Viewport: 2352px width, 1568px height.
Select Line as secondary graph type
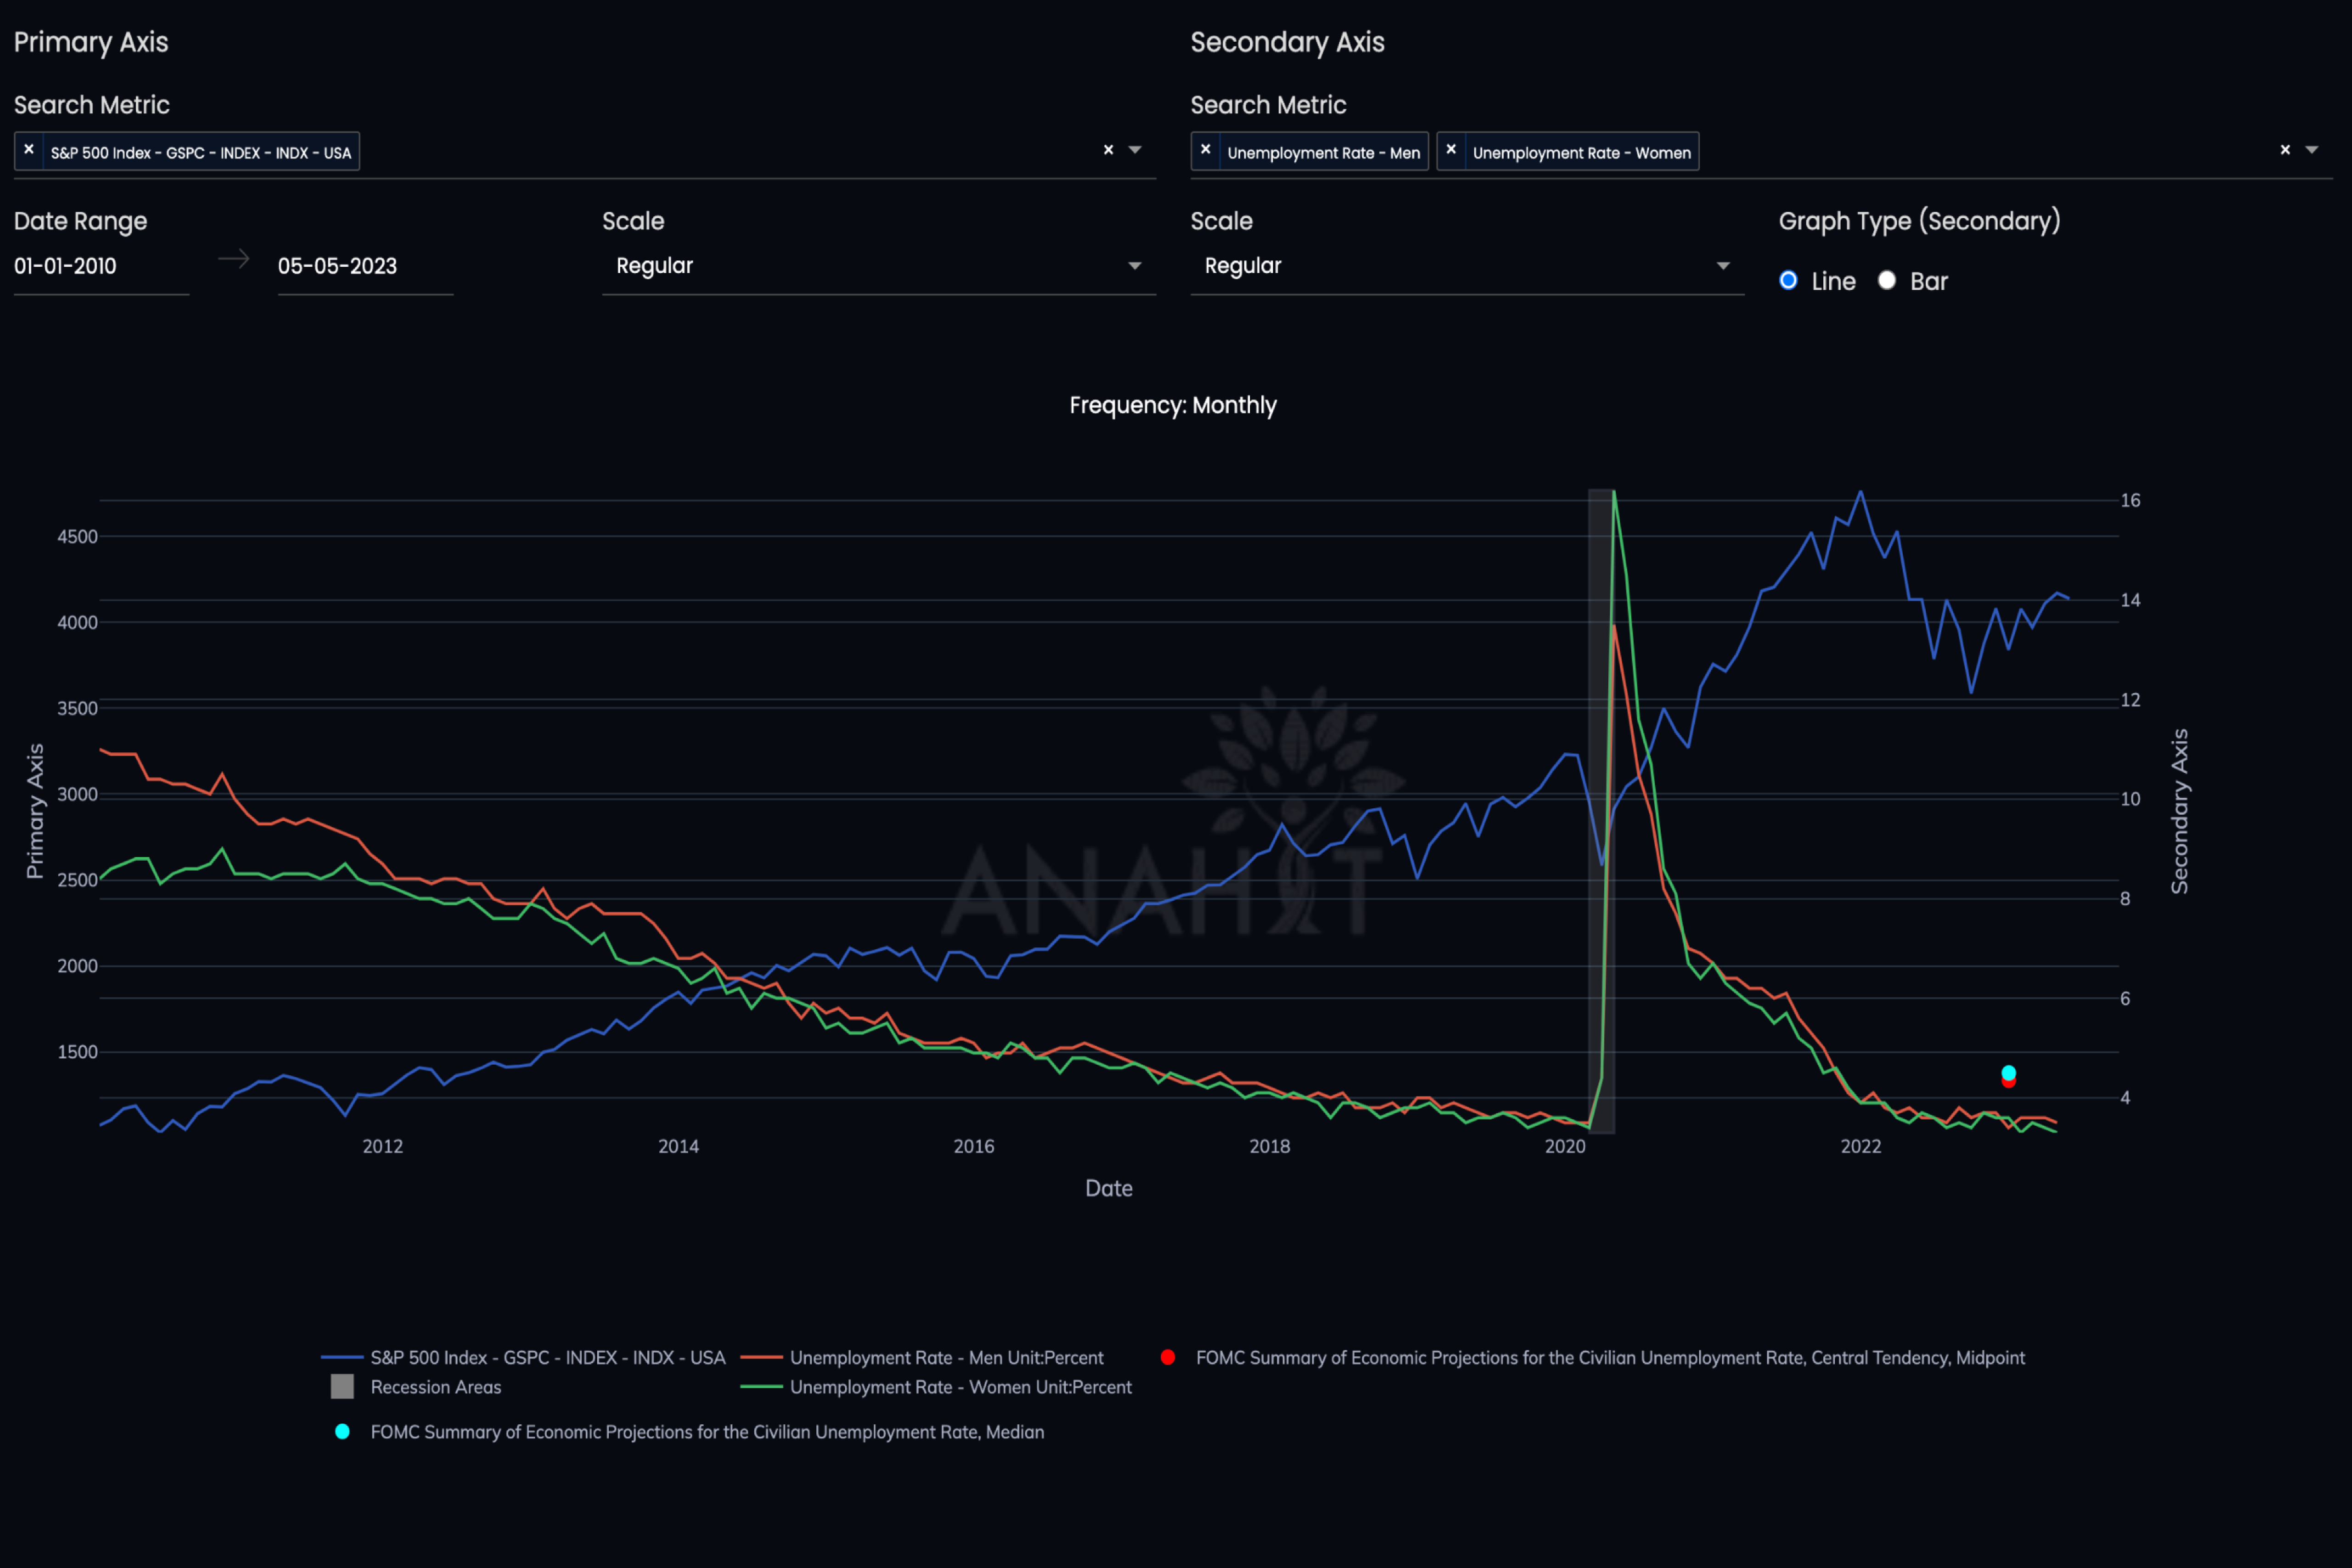point(1788,281)
